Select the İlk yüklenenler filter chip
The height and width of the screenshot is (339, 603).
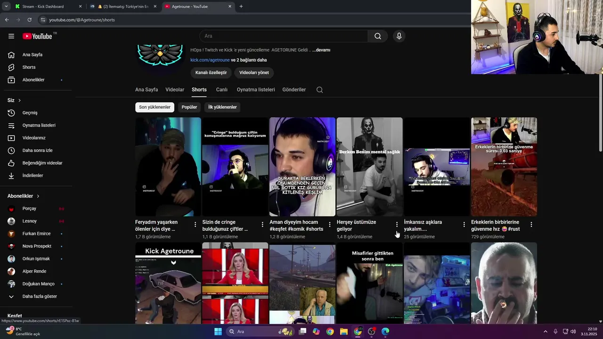point(222,107)
